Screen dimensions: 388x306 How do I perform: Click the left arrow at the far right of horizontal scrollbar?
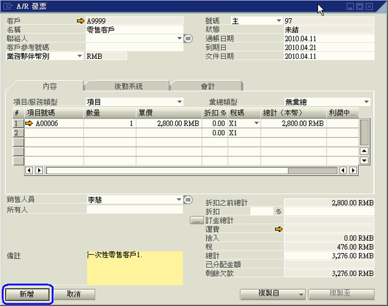point(343,170)
